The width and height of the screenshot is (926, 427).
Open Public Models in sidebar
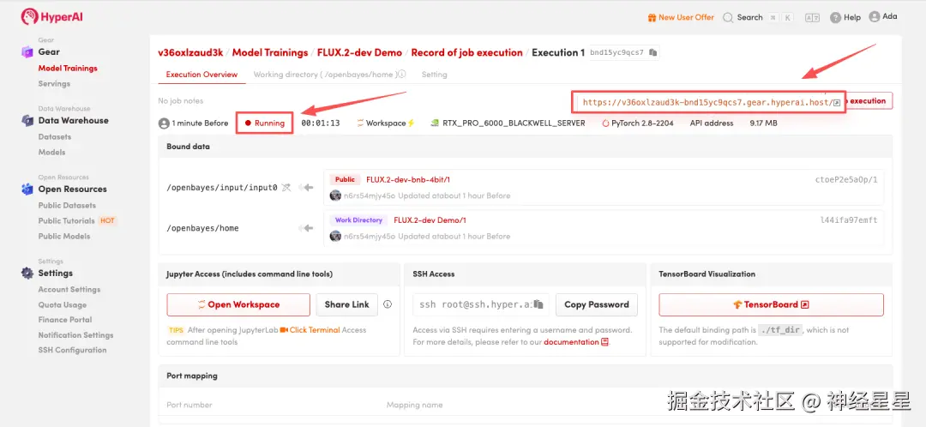(64, 237)
